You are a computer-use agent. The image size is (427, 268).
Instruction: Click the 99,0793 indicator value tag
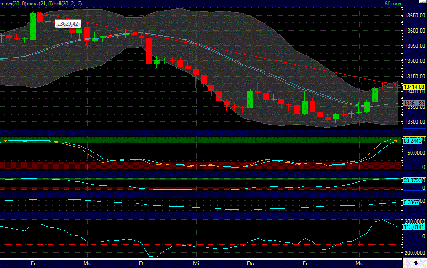[412, 180]
